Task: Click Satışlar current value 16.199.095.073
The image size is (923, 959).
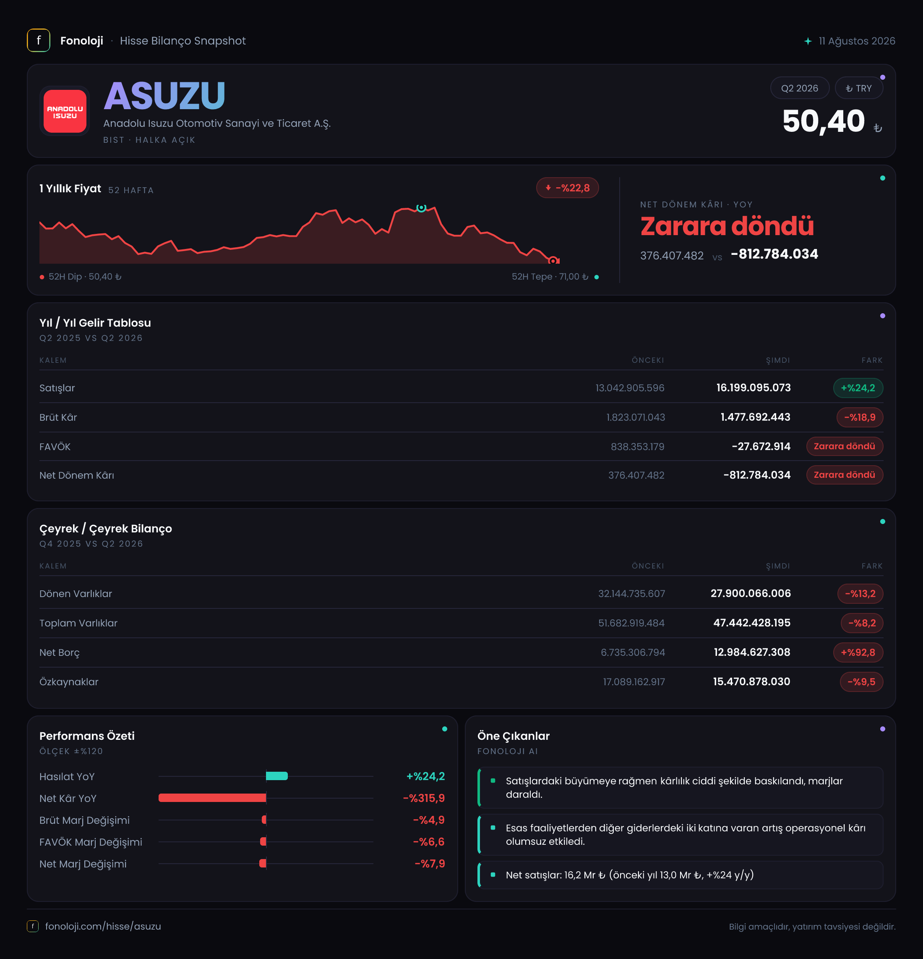Action: (754, 388)
